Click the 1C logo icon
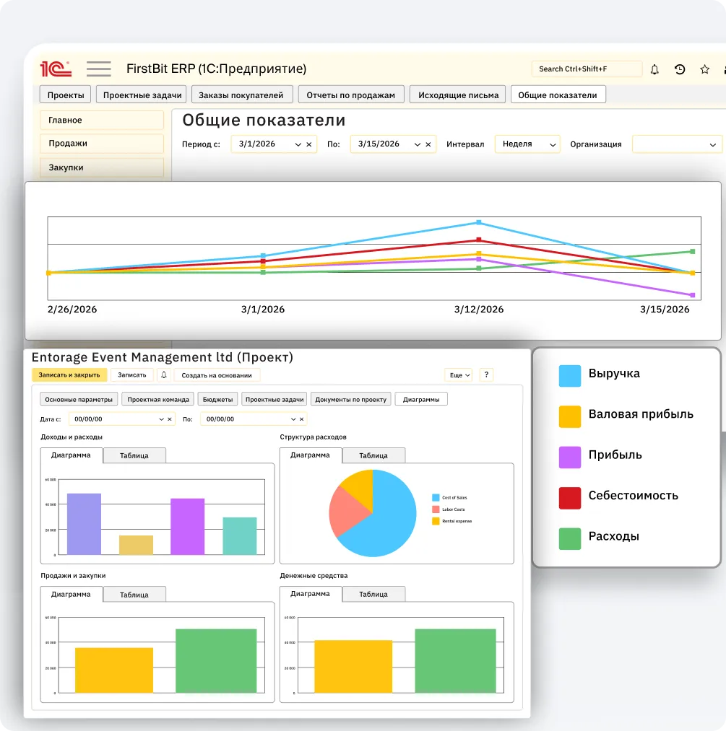 click(56, 69)
